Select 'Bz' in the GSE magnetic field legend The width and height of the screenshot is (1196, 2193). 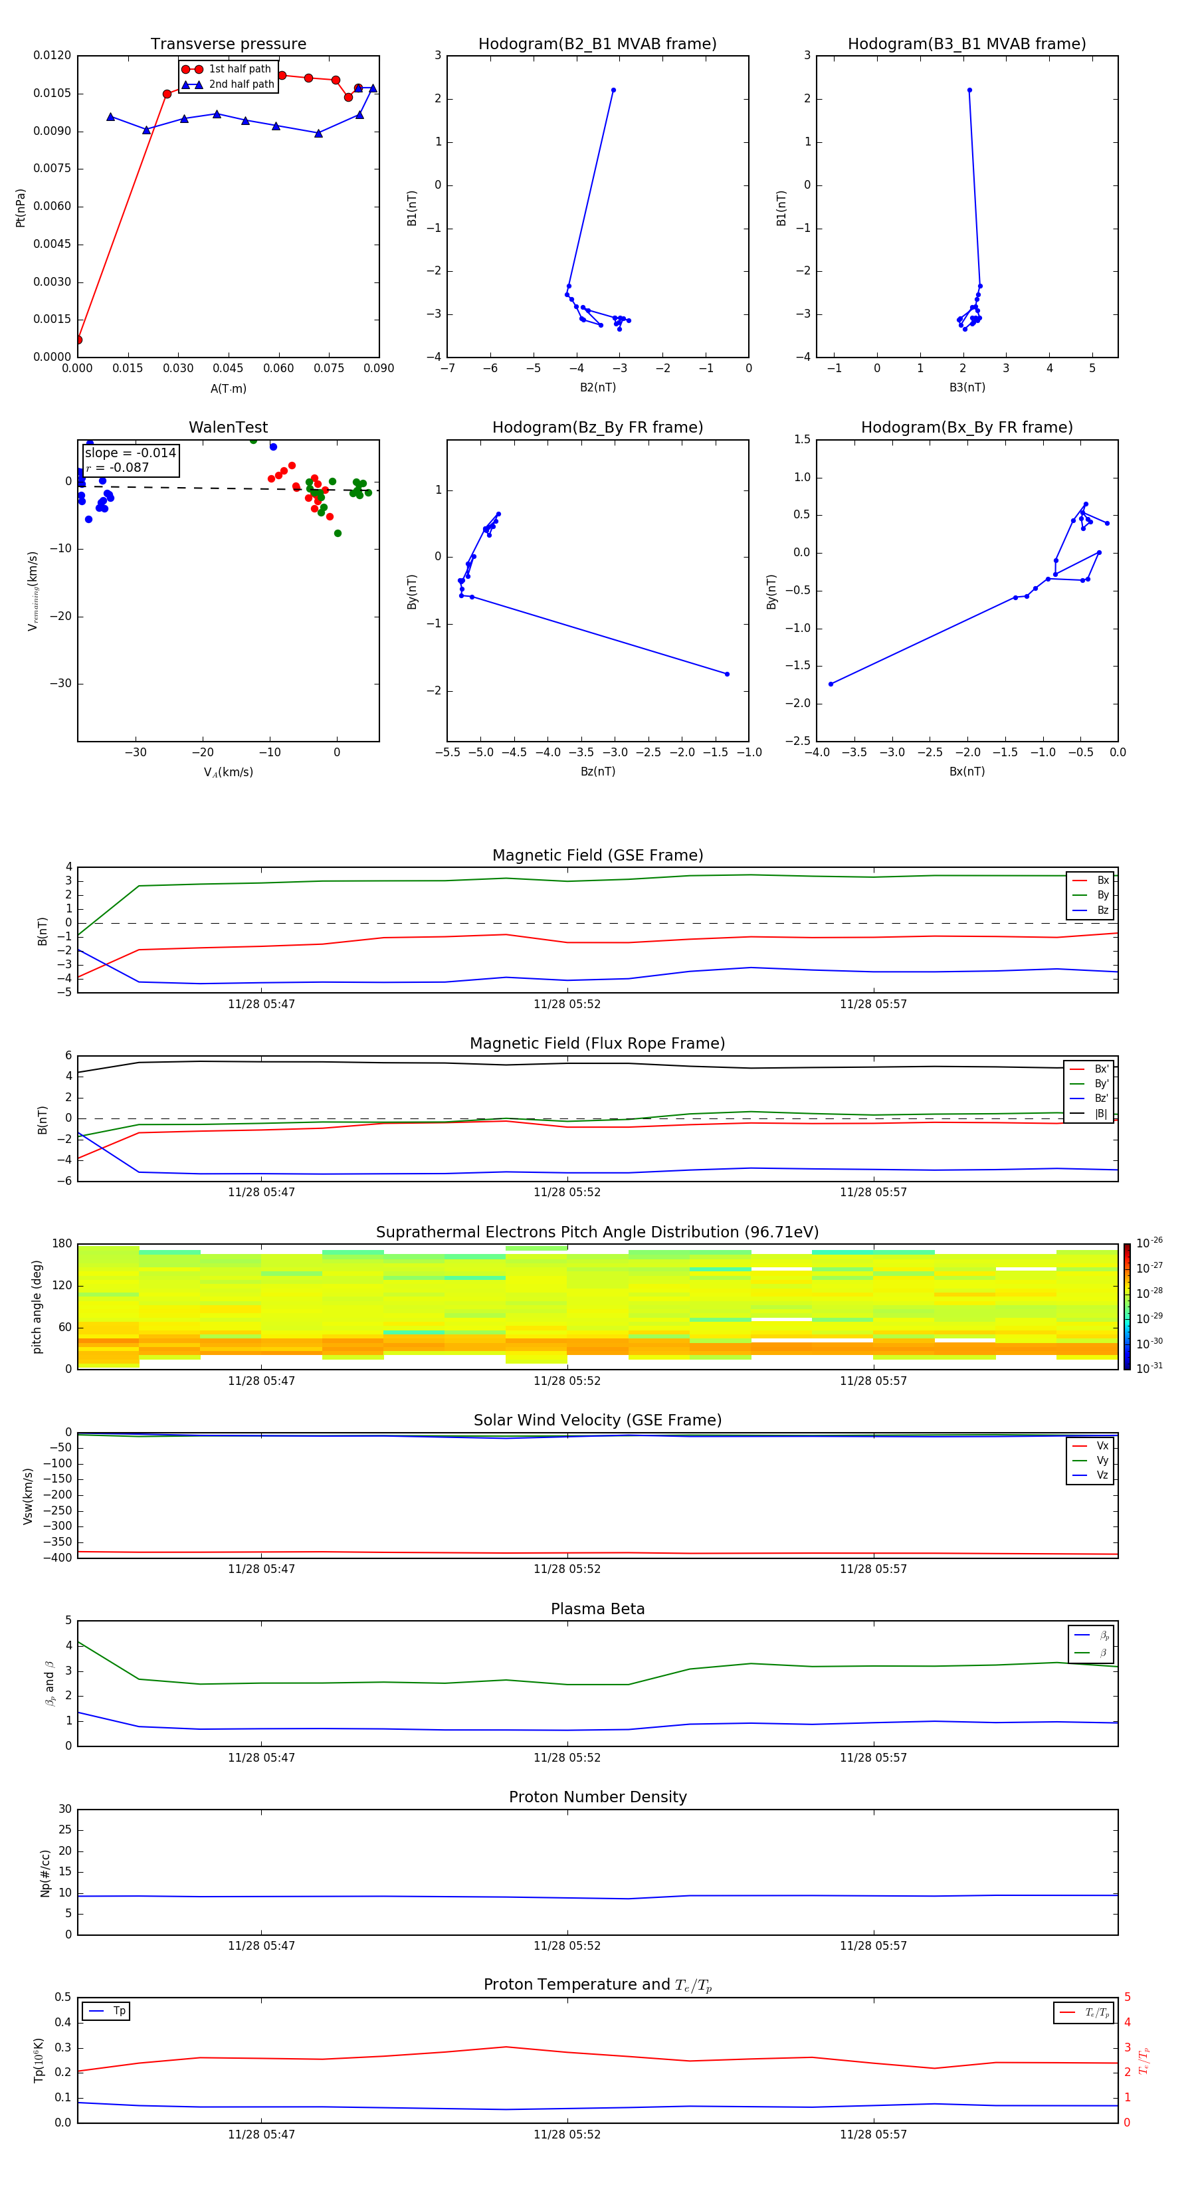[x=1090, y=910]
